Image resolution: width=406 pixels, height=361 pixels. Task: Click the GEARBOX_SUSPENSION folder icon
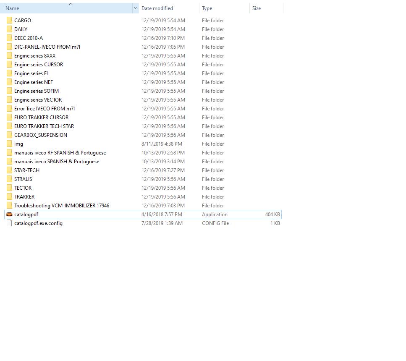tap(9, 135)
